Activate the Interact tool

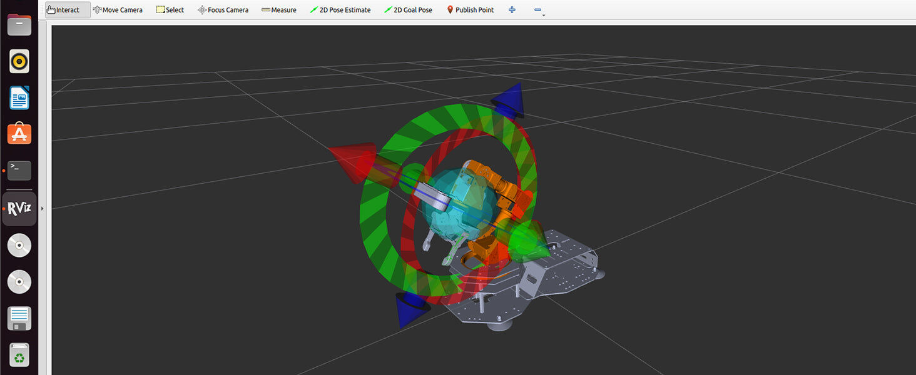point(63,10)
